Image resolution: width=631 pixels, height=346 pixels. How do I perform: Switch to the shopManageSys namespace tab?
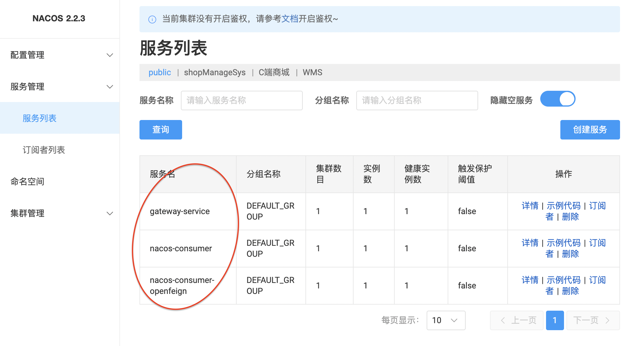(x=215, y=72)
